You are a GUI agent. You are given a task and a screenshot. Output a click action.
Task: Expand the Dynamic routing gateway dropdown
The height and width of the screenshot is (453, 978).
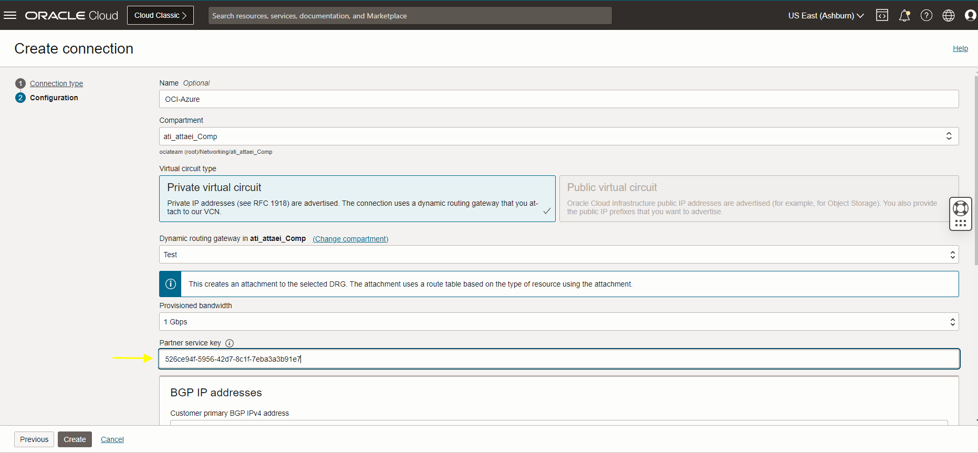pyautogui.click(x=559, y=255)
